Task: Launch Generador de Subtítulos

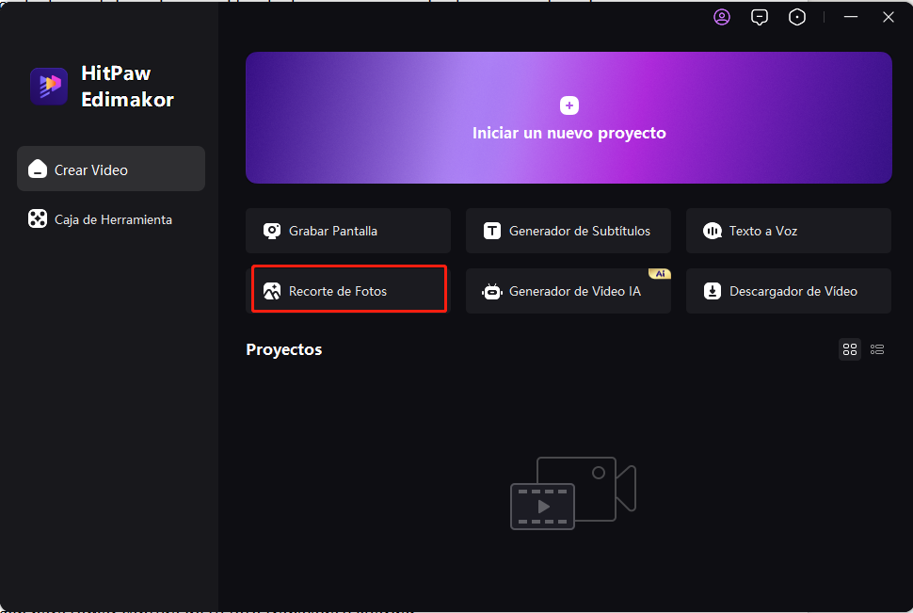Action: pos(578,231)
